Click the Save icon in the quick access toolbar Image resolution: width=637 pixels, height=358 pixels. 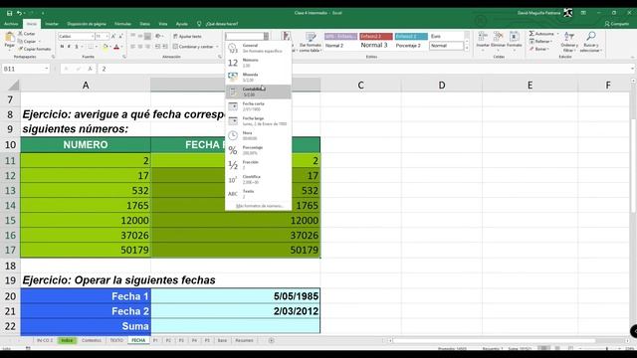coord(9,13)
